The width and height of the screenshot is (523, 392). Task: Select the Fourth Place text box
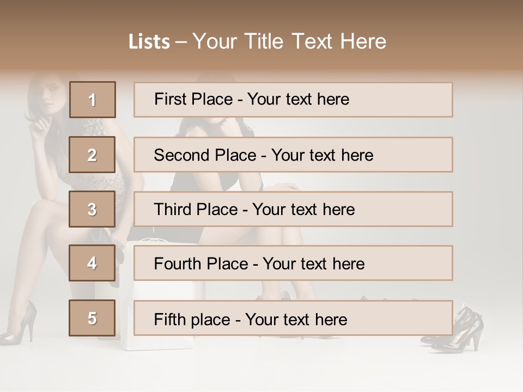(x=293, y=263)
